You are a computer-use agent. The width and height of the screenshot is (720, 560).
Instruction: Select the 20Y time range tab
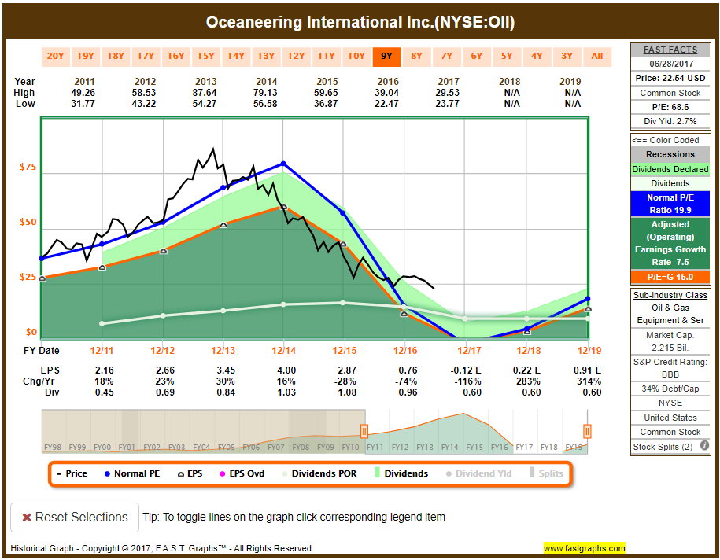55,57
